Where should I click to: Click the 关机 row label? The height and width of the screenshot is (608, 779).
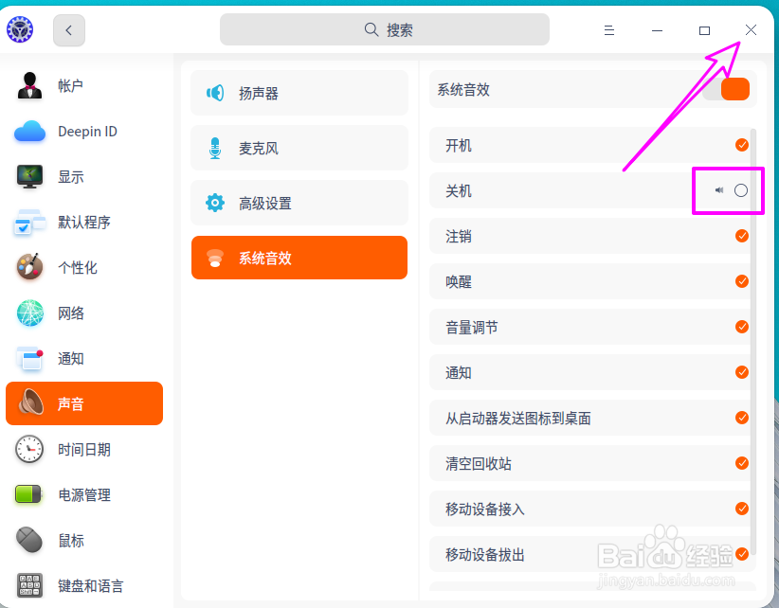(459, 190)
